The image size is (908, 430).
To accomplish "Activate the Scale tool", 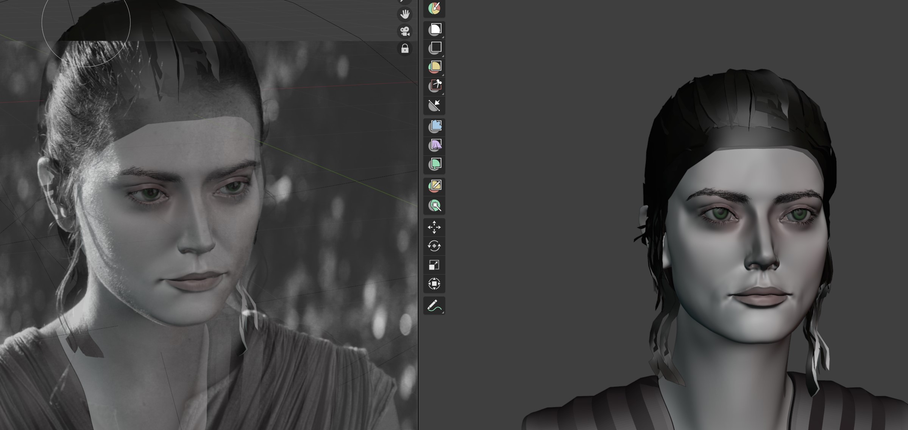I will tap(434, 265).
